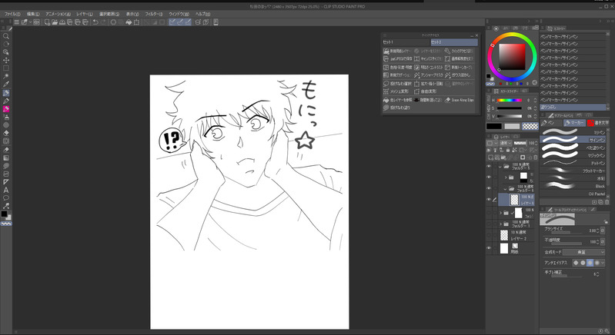Open the ファイル(F) menu
Screen dimensions: 615x335
[12, 14]
